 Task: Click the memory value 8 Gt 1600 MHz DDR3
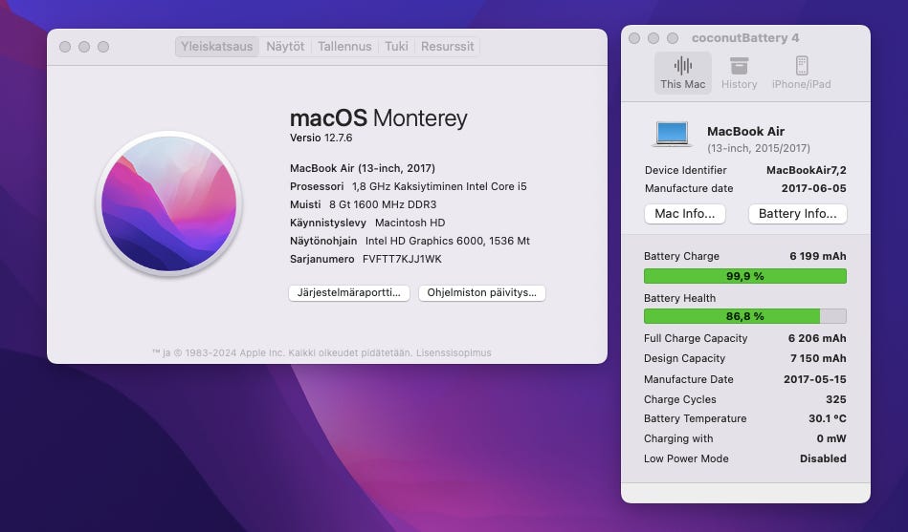[383, 204]
